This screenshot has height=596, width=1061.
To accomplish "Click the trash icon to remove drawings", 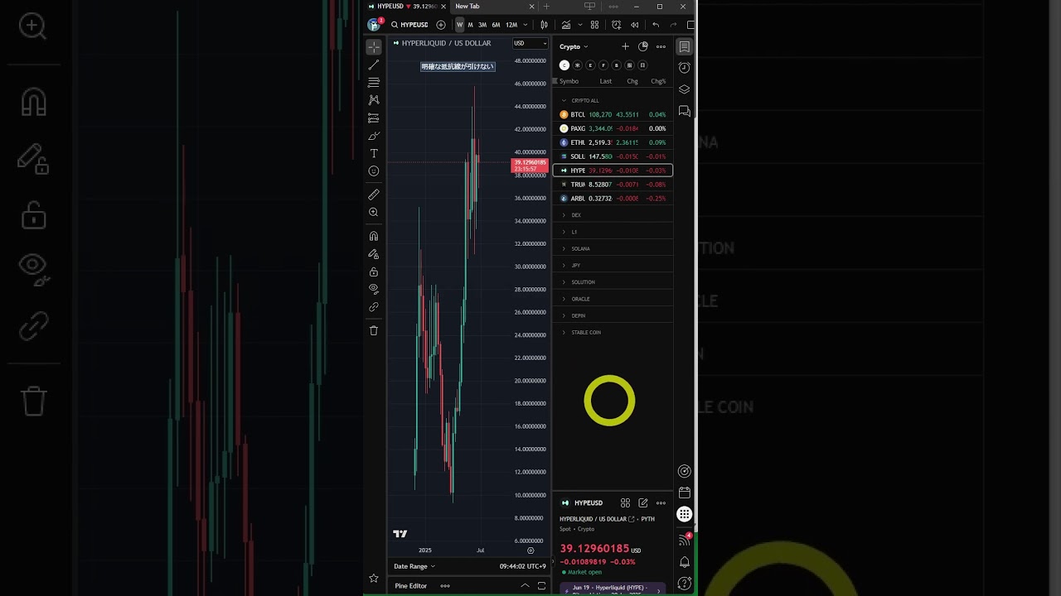I will tap(374, 330).
